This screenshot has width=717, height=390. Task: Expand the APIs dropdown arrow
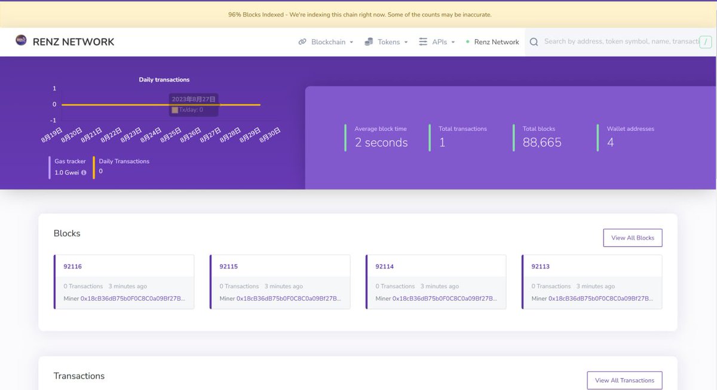(453, 42)
